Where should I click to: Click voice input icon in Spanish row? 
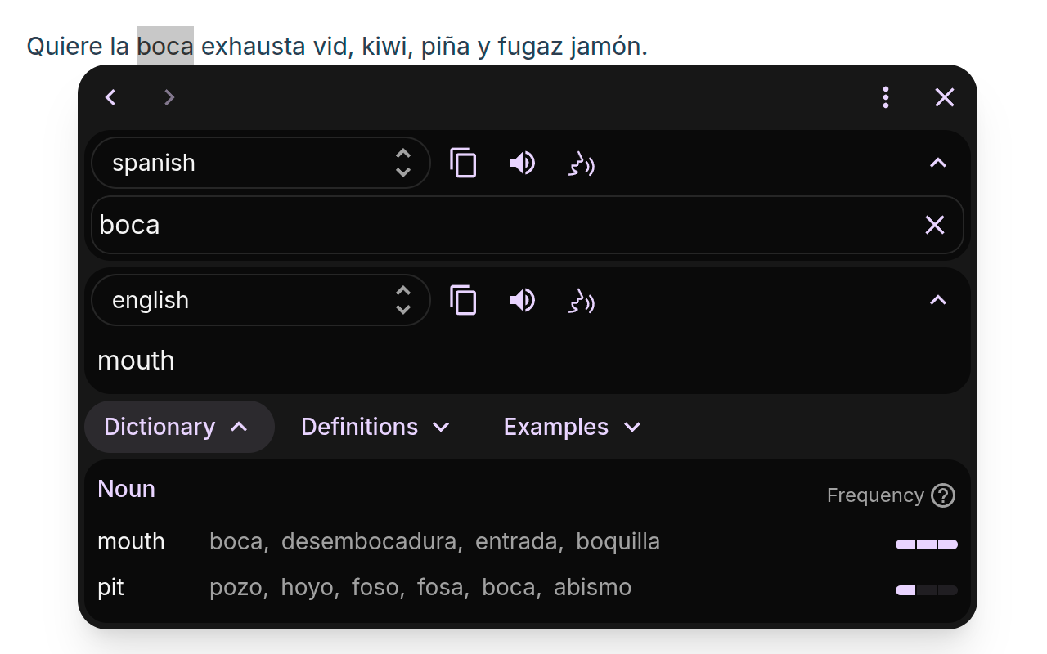click(x=581, y=164)
